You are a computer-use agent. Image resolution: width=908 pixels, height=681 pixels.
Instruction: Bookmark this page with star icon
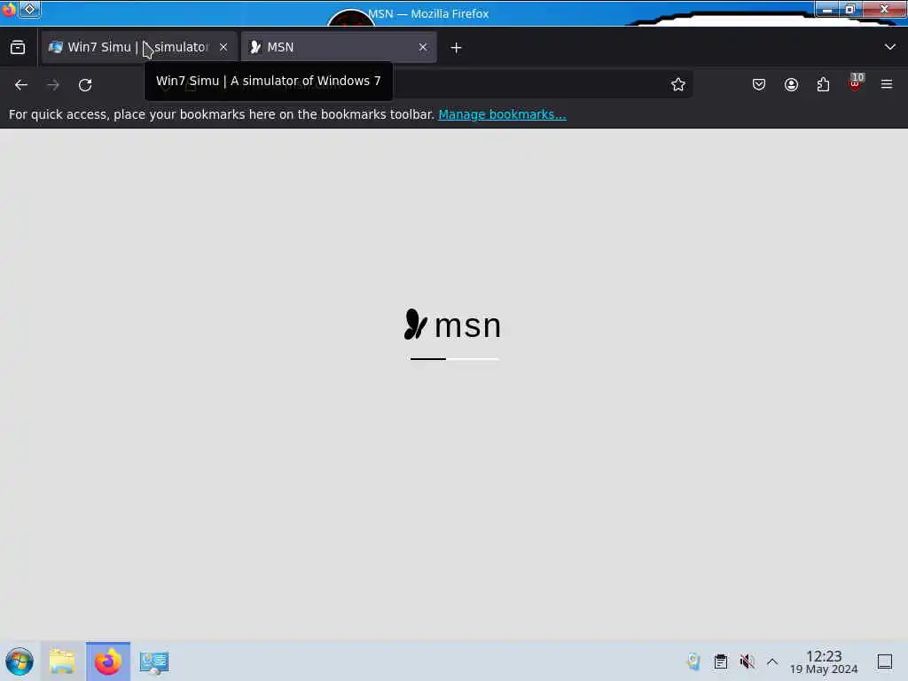[678, 84]
